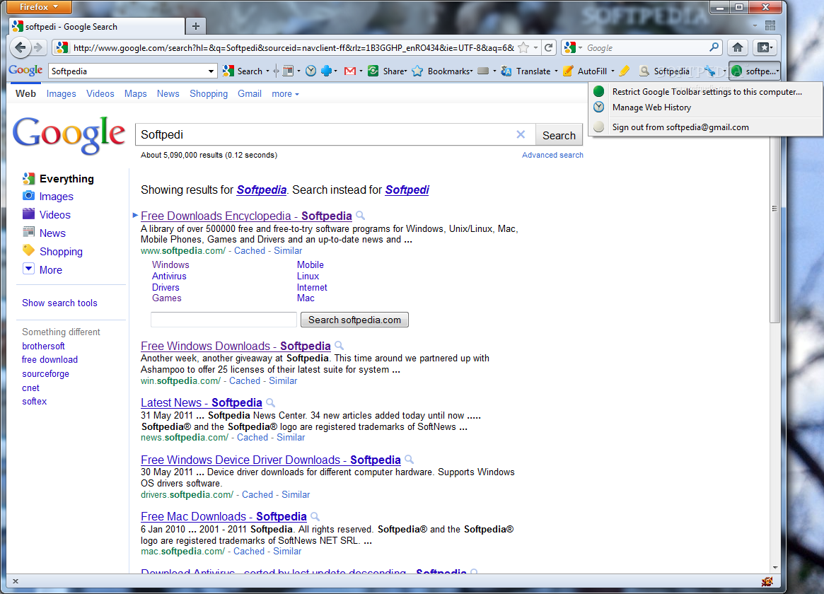Open the Advanced search link

click(x=552, y=155)
